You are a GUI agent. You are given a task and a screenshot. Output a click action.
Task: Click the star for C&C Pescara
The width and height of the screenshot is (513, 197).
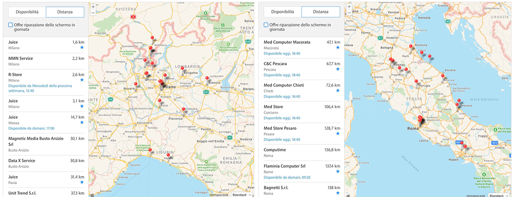coord(338,69)
